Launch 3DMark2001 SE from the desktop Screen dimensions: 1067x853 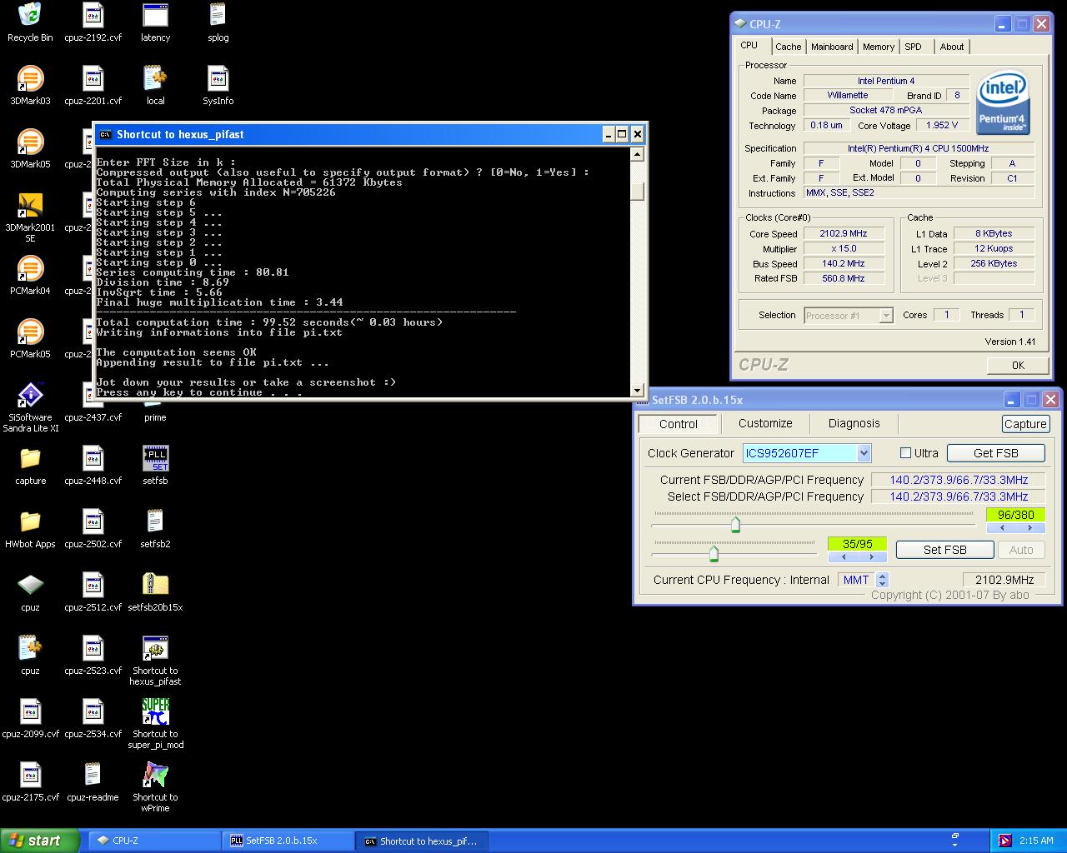(30, 205)
